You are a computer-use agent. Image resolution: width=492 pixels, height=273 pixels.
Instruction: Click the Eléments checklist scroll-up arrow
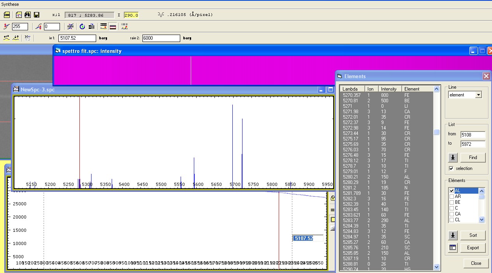point(482,191)
